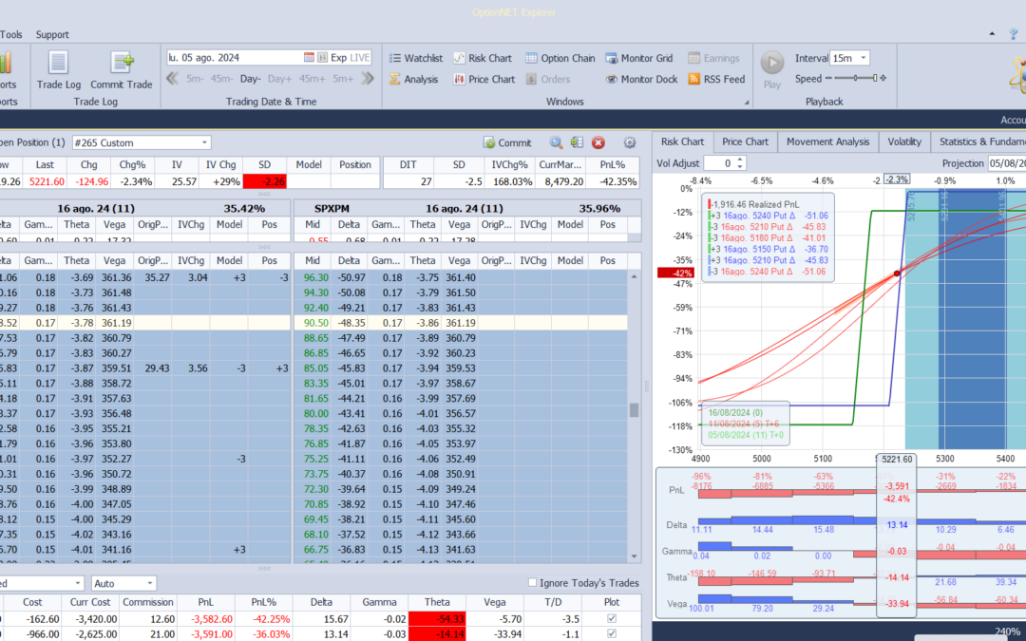The width and height of the screenshot is (1026, 641).
Task: Decrease playback speed minus icon
Action: pos(828,79)
